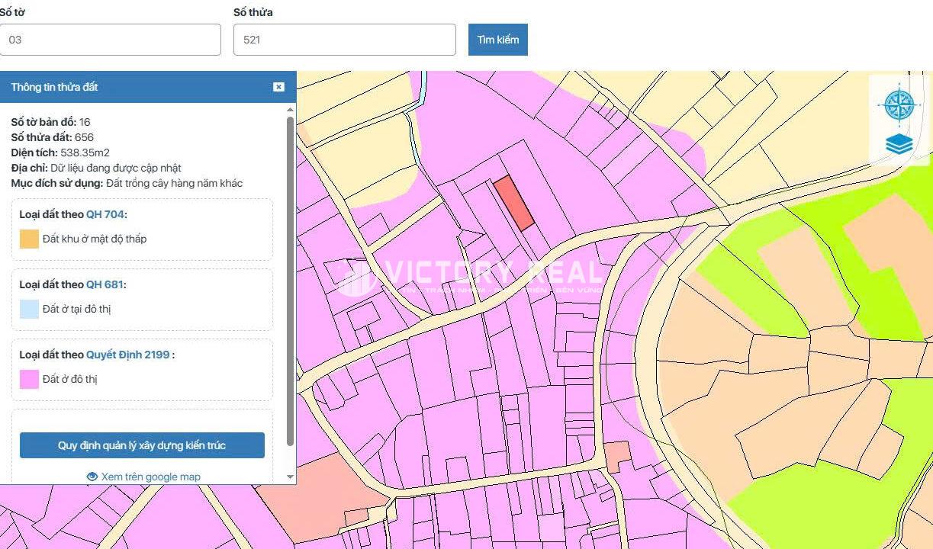
Task: Open the QH 681 link
Action: pyautogui.click(x=105, y=284)
